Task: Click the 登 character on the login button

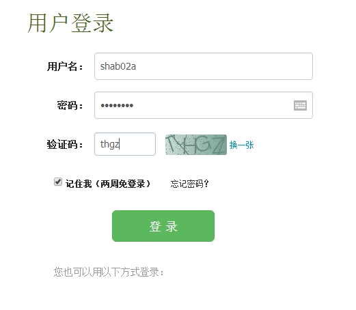Action: [155, 227]
